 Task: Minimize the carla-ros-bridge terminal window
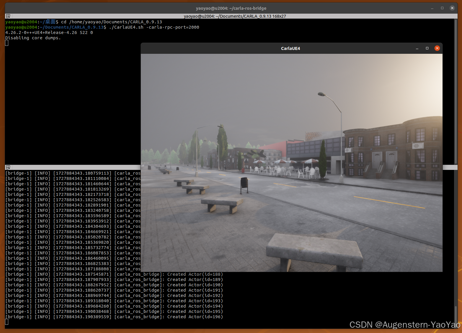click(x=432, y=8)
